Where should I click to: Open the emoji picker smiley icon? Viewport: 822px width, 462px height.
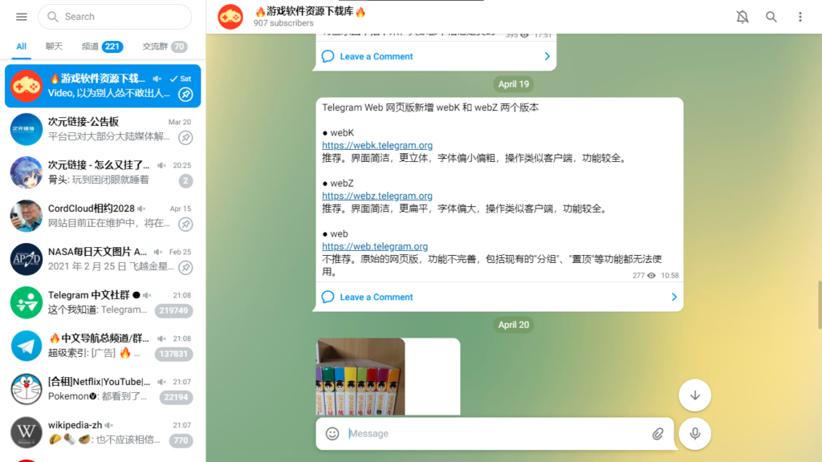332,434
